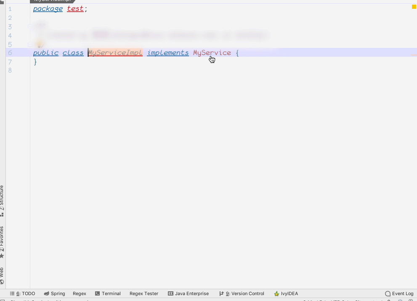Open the Event Log
This screenshot has height=301, width=417.
coord(399,293)
